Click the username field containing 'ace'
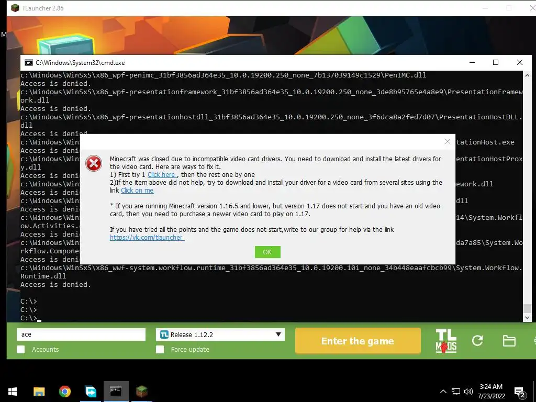The width and height of the screenshot is (536, 402). [81, 334]
